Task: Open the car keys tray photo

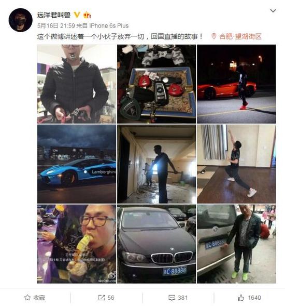Action: [x=156, y=84]
